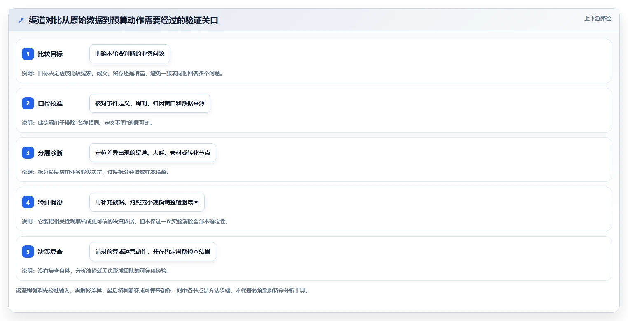The width and height of the screenshot is (628, 321).
Task: Click step number badge 1
Action: point(28,54)
